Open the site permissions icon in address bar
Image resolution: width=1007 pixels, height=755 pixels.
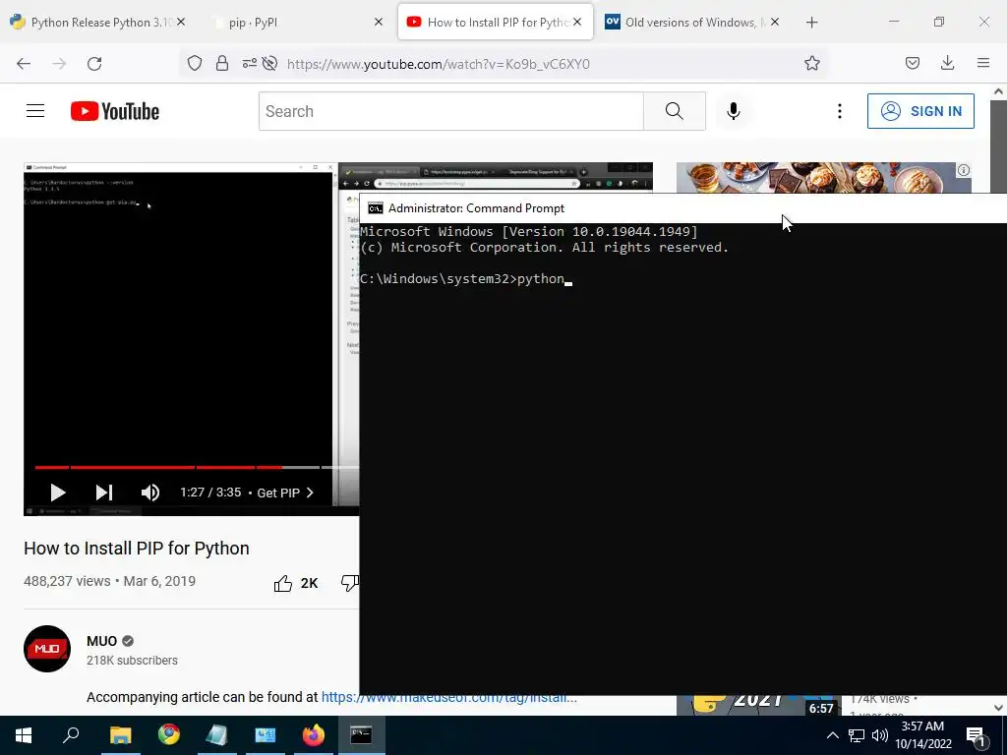point(249,63)
